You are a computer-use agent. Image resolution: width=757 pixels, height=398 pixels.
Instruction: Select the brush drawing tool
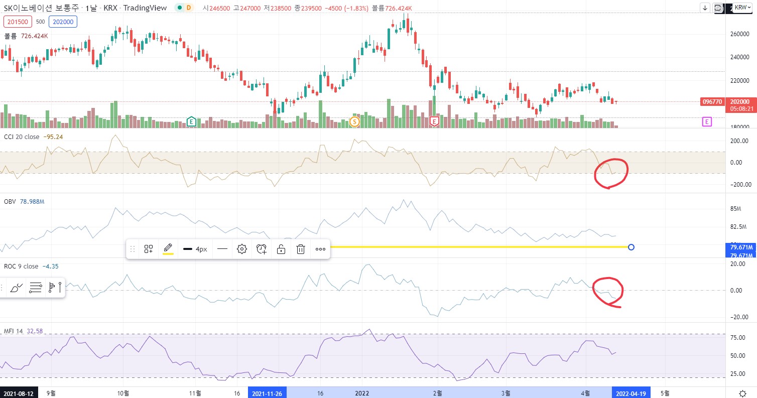tap(17, 288)
